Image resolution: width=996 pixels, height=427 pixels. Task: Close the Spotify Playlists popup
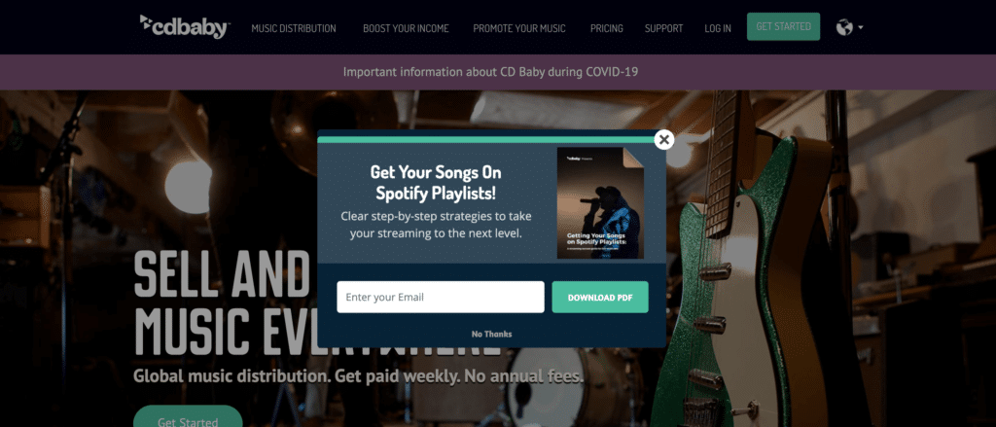click(x=663, y=140)
